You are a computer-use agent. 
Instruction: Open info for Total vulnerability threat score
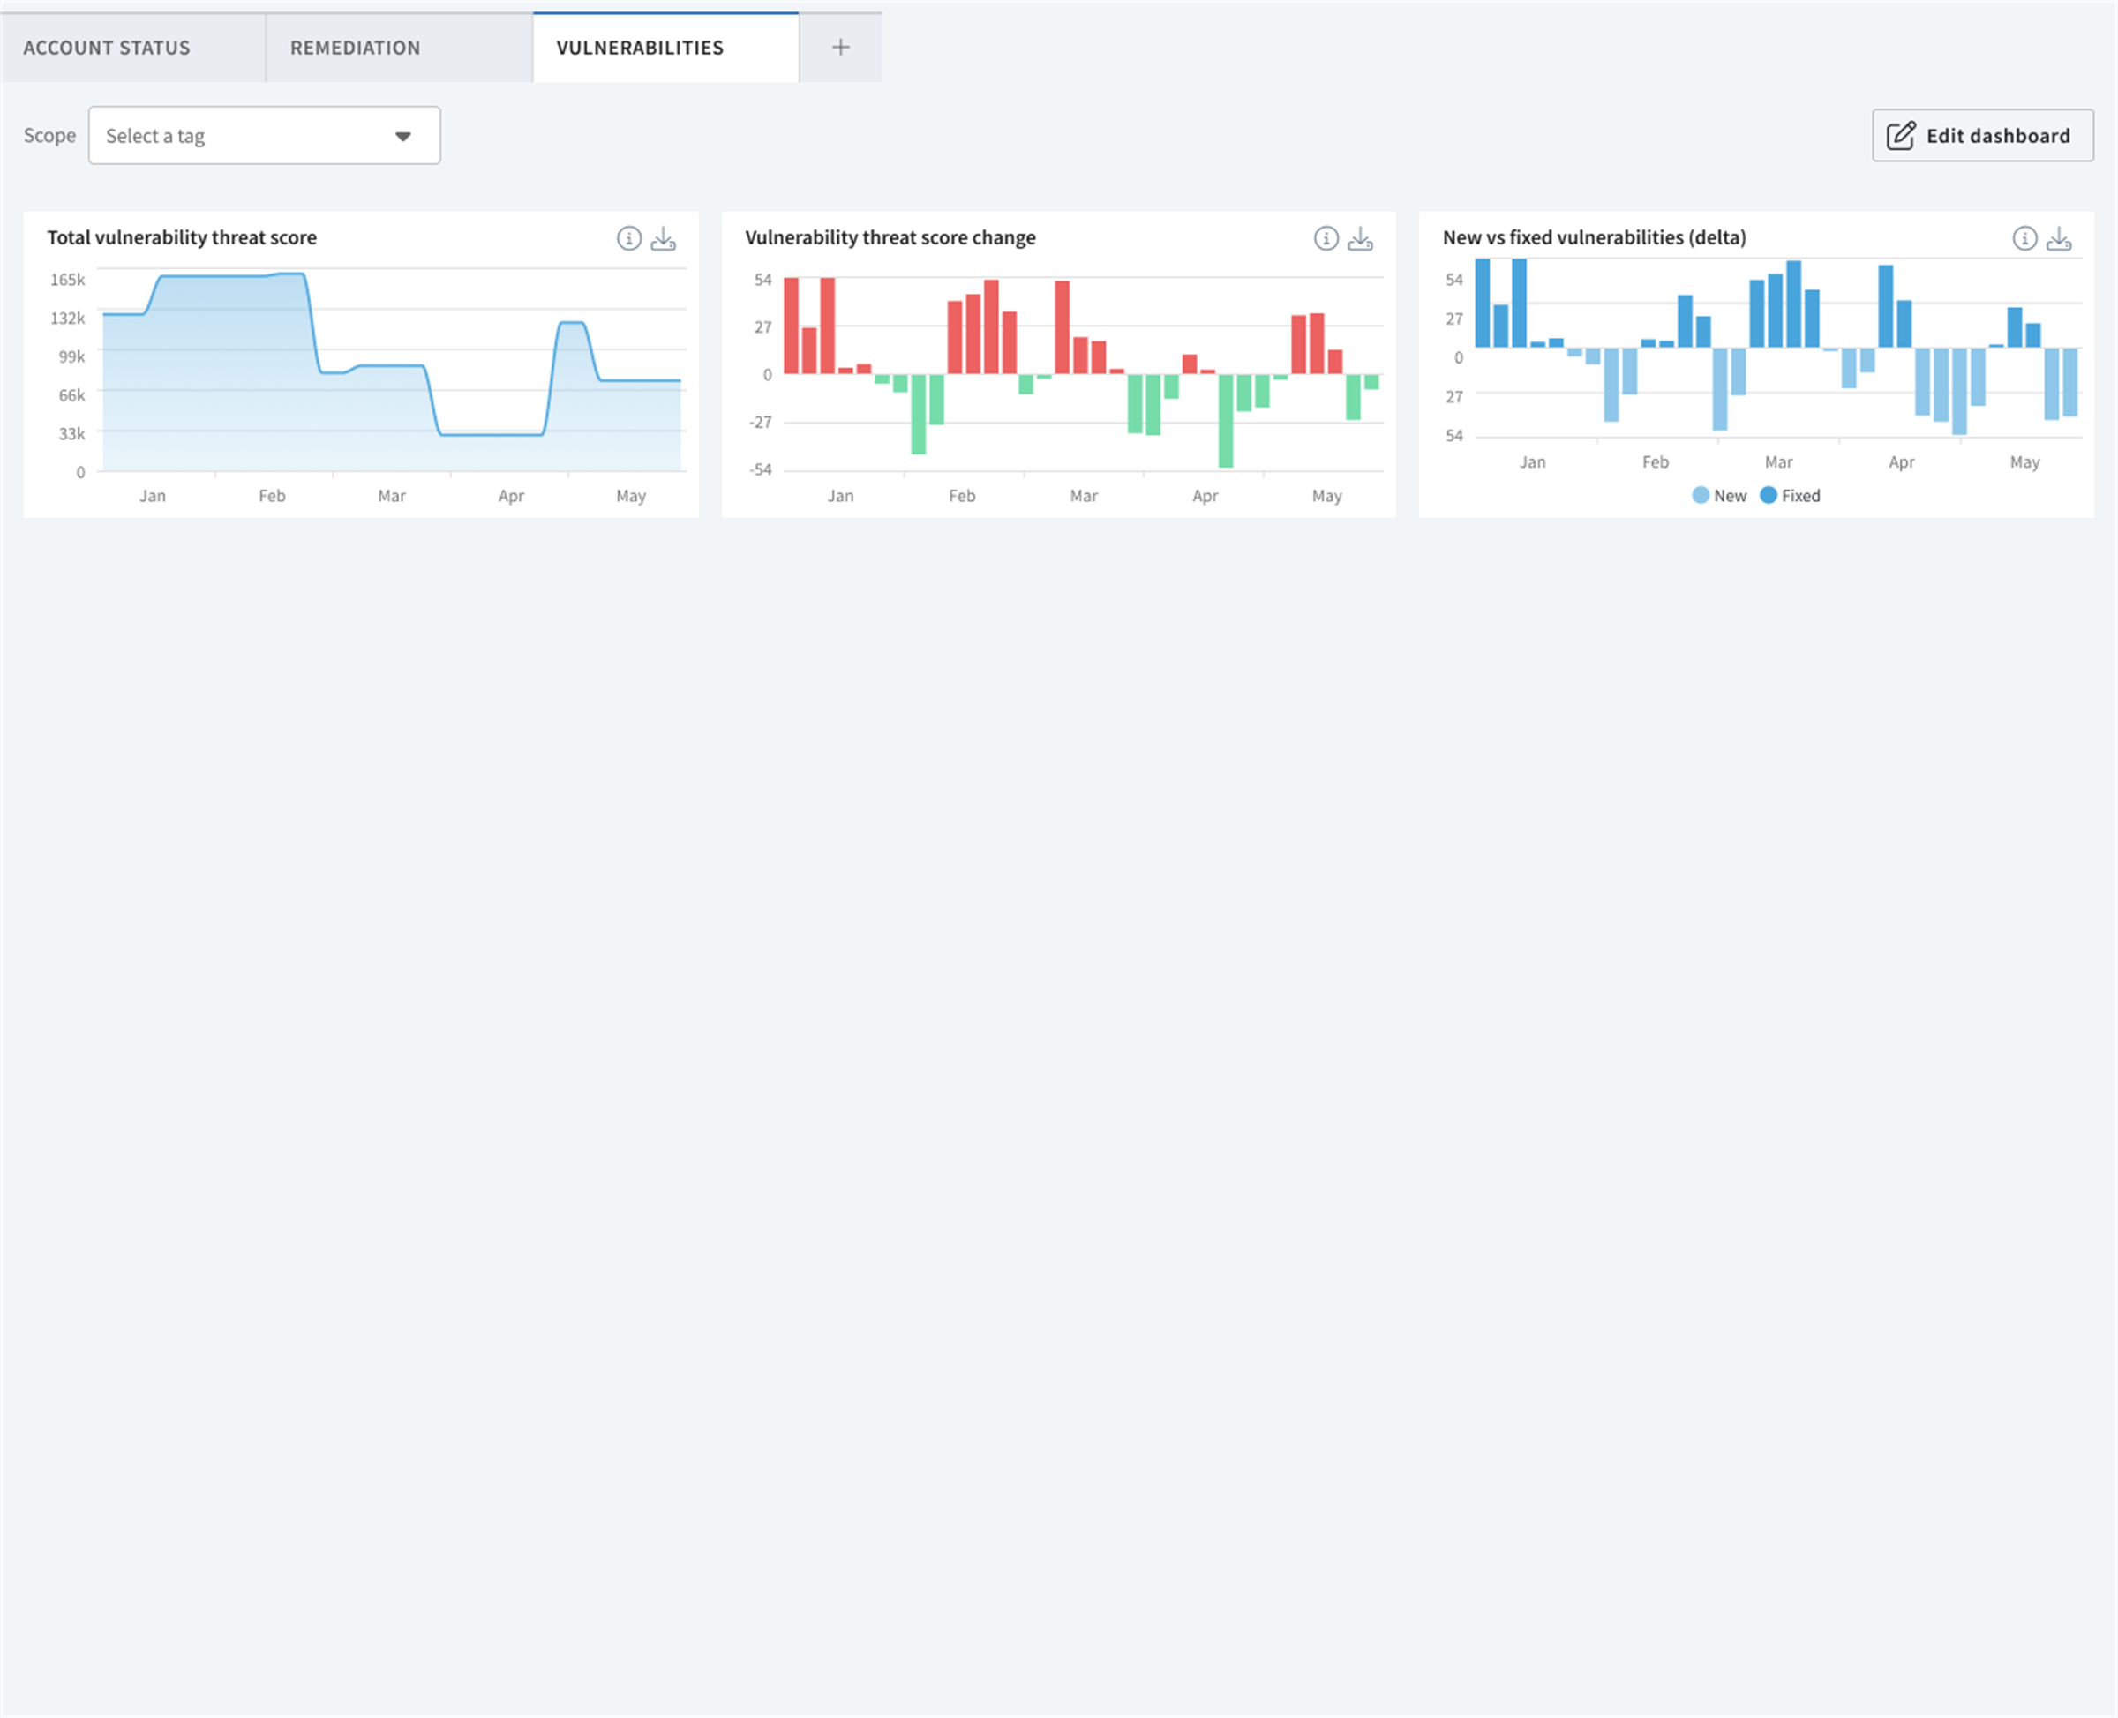629,238
